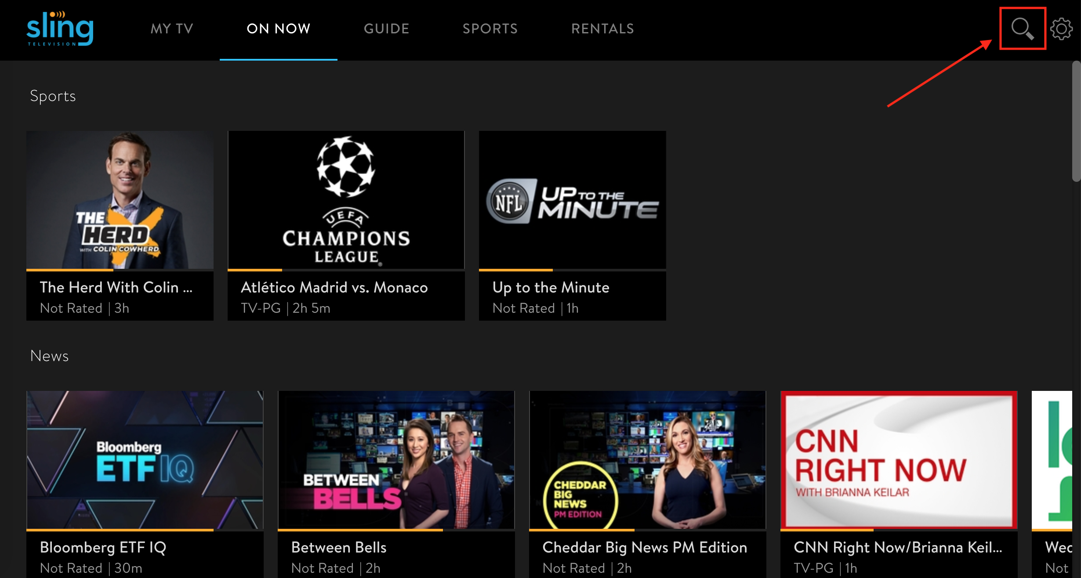
Task: Open search with the magnifying glass icon
Action: (x=1023, y=29)
